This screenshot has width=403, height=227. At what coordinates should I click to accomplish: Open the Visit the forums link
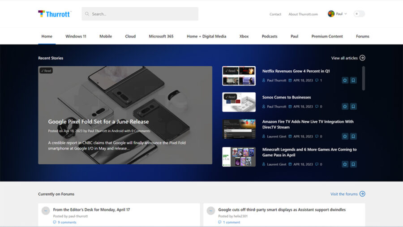coord(347,194)
